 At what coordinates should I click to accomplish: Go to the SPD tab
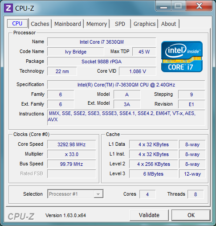tap(120, 24)
